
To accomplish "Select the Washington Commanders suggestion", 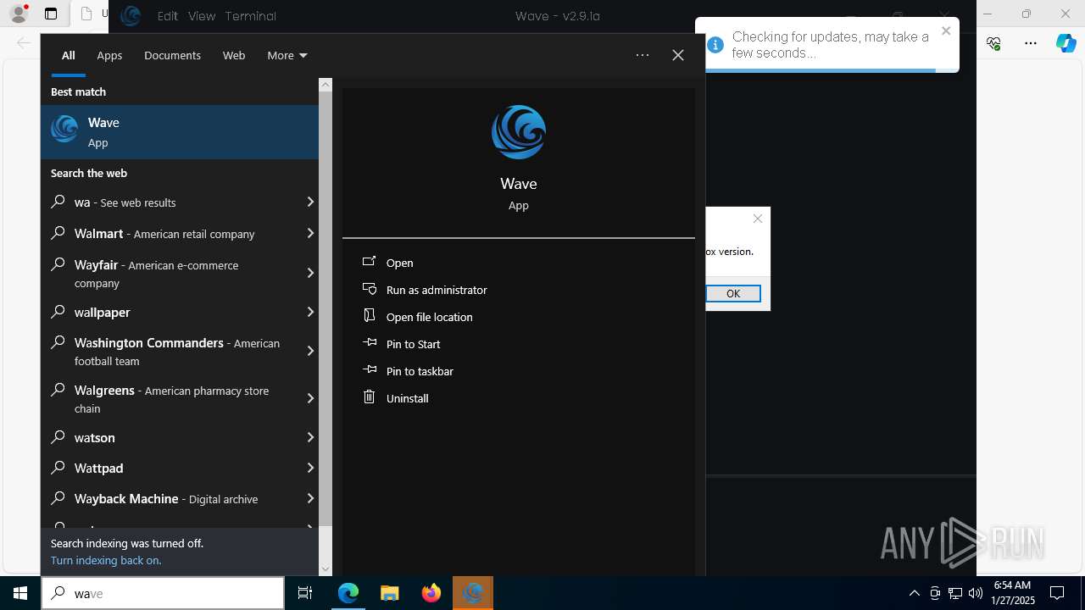I will coord(180,351).
